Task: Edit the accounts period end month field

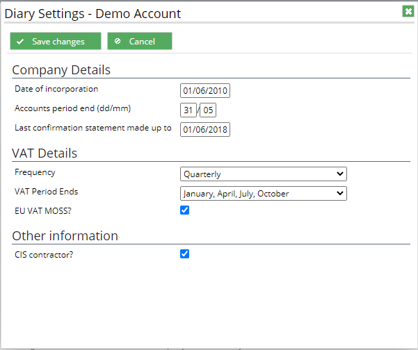Action: (x=208, y=110)
